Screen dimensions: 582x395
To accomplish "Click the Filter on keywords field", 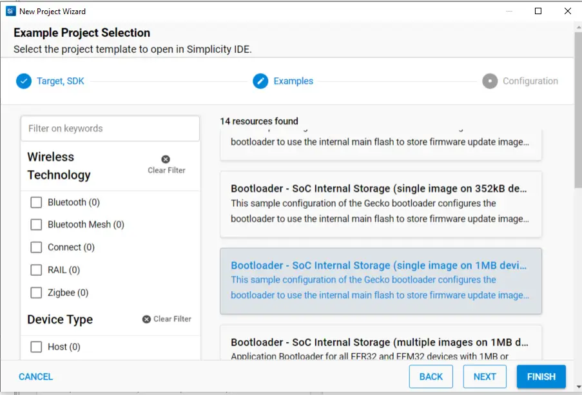I will [x=110, y=129].
